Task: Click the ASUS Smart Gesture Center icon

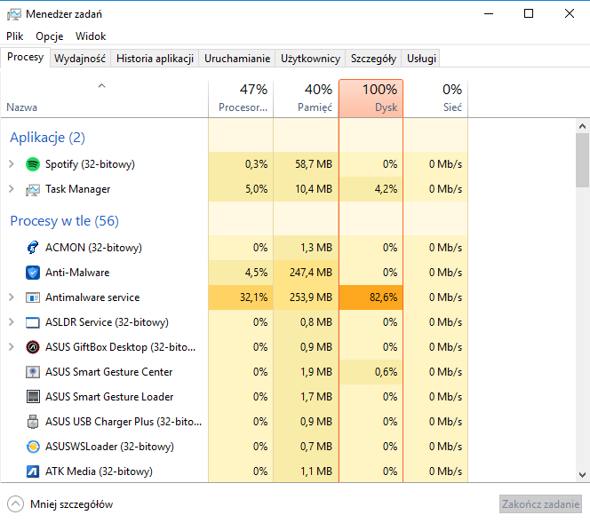Action: [33, 372]
